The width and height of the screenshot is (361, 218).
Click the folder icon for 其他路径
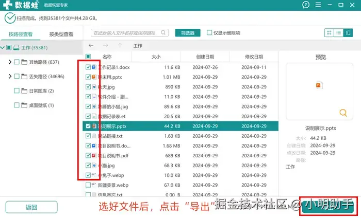pos(24,62)
